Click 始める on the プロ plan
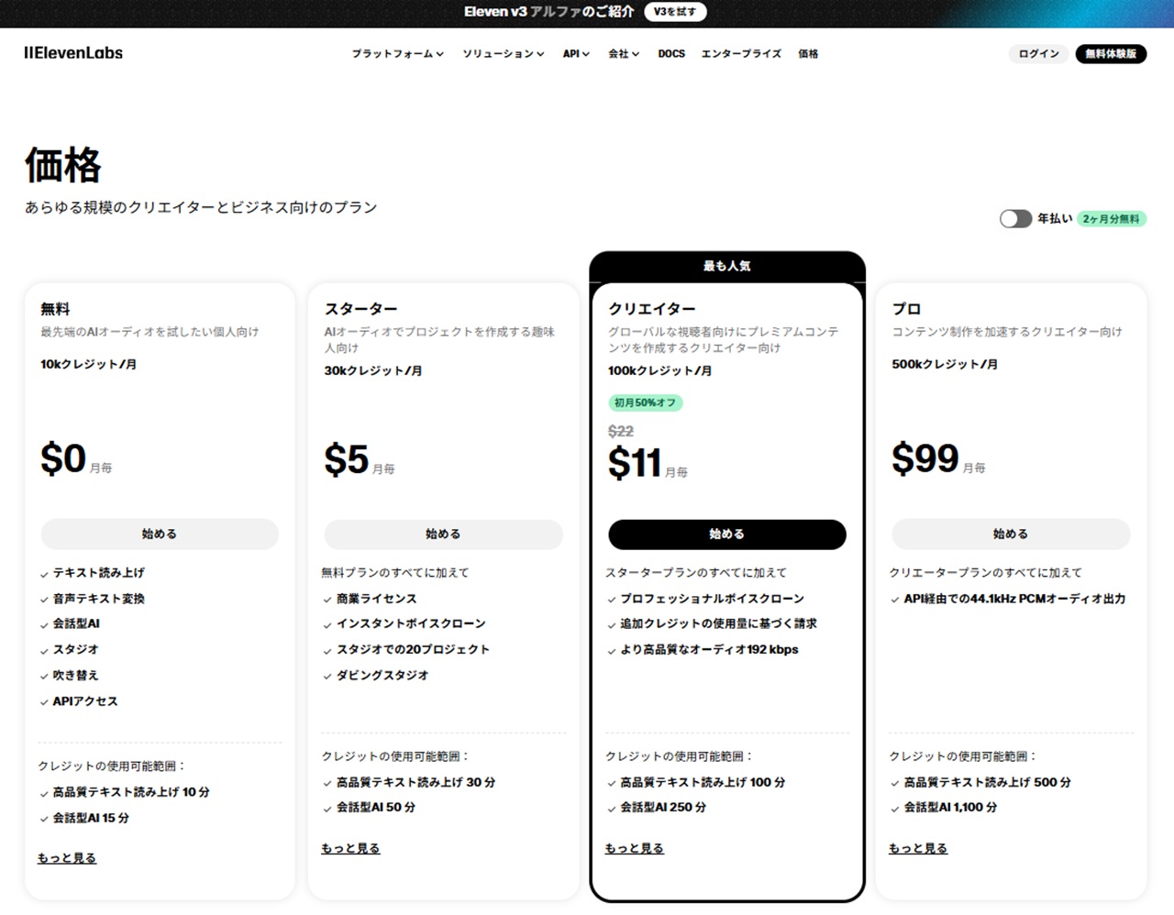This screenshot has width=1174, height=915. pos(1011,534)
